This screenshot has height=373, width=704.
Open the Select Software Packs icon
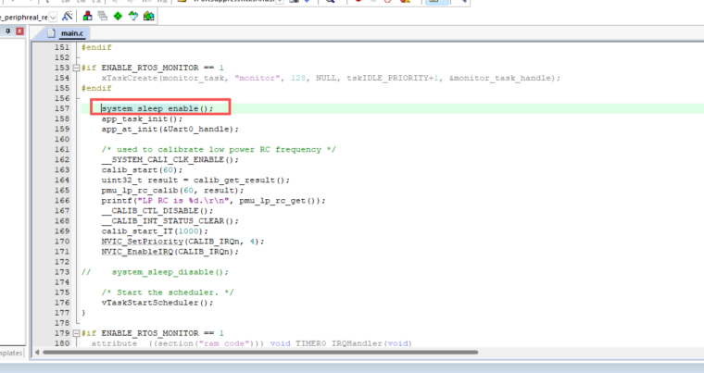click(x=133, y=17)
